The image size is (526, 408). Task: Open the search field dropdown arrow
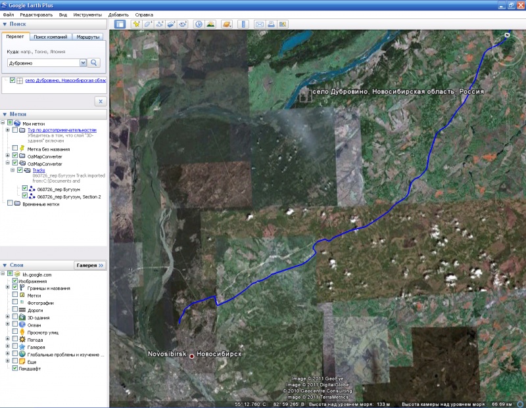coord(83,62)
